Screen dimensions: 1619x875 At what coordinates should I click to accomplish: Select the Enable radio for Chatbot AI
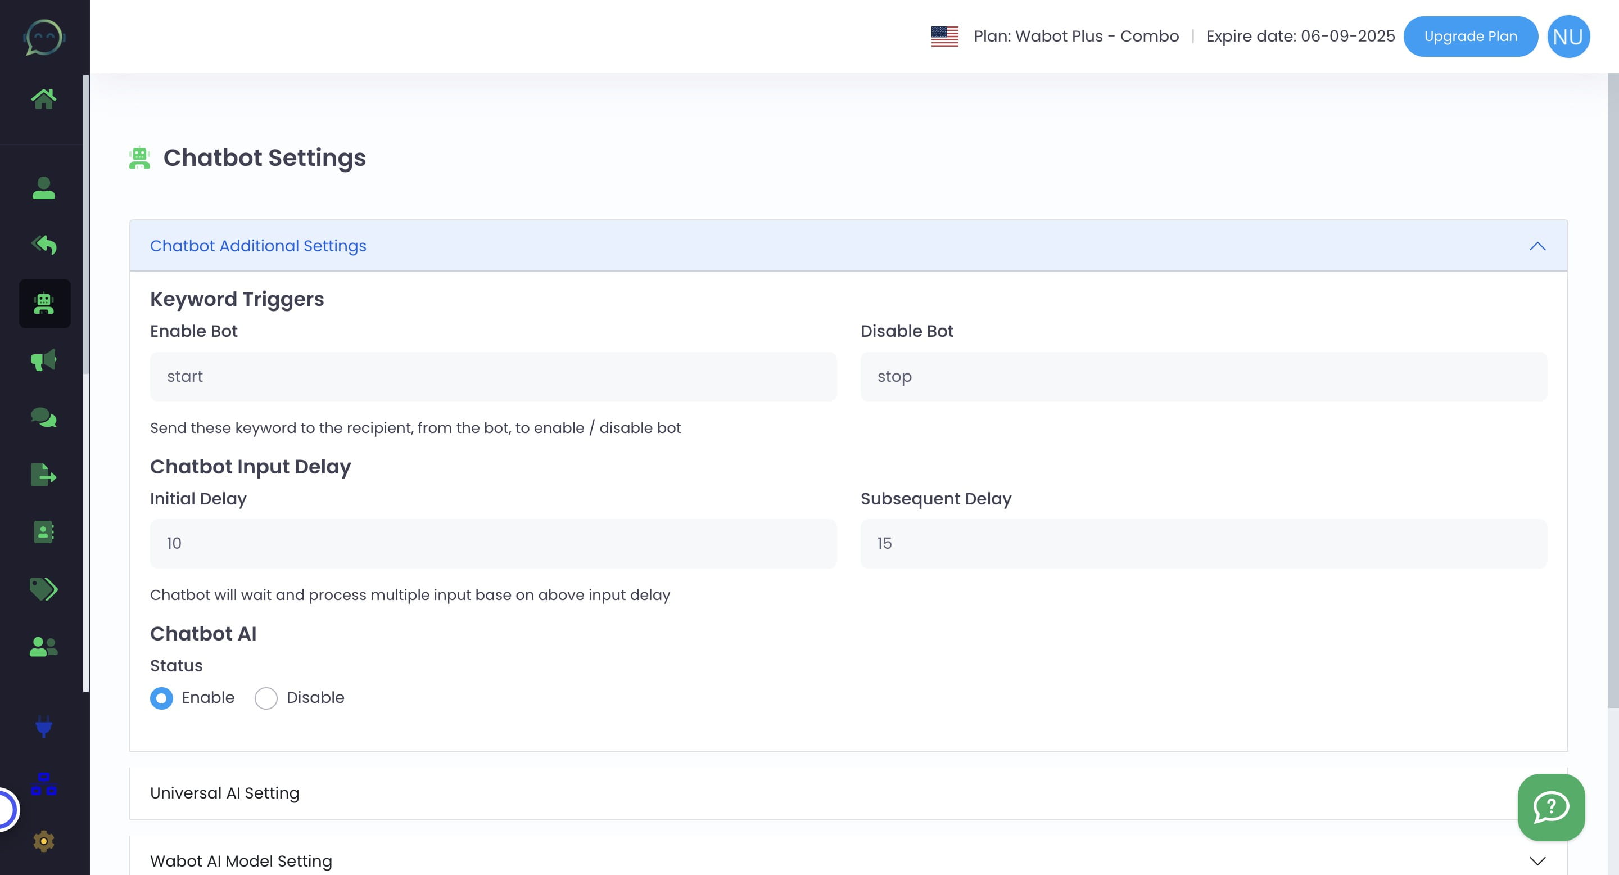click(161, 698)
